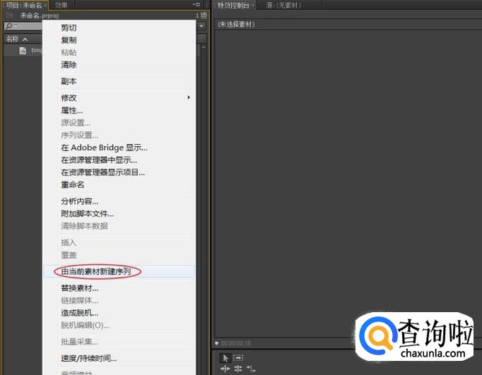Select the clip file icon in Project list
Viewport: 482px width, 375px height.
(x=23, y=50)
